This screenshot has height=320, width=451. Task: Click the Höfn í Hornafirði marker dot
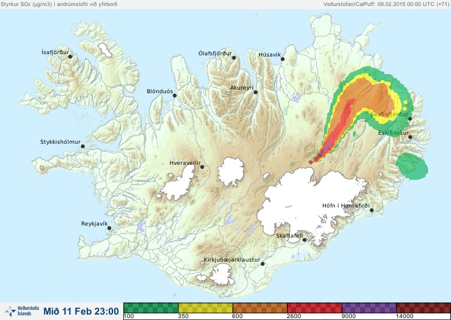point(372,210)
